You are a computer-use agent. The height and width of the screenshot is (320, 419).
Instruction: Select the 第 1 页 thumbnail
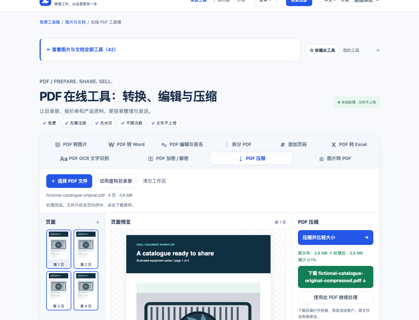[x=59, y=249]
